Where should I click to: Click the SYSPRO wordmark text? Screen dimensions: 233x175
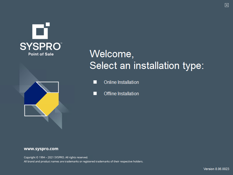[40, 46]
